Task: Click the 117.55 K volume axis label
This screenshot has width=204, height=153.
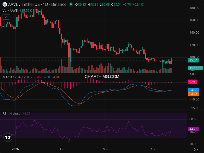Action: pos(195,68)
